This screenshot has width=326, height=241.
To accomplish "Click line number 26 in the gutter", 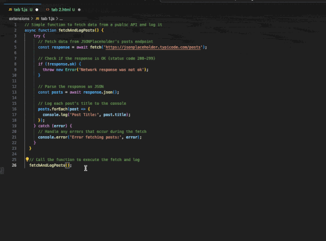I will coord(14,165).
